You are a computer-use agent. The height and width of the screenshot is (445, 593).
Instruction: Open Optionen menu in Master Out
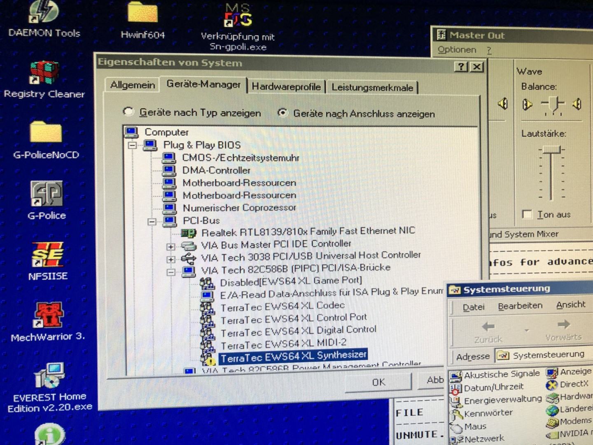457,50
